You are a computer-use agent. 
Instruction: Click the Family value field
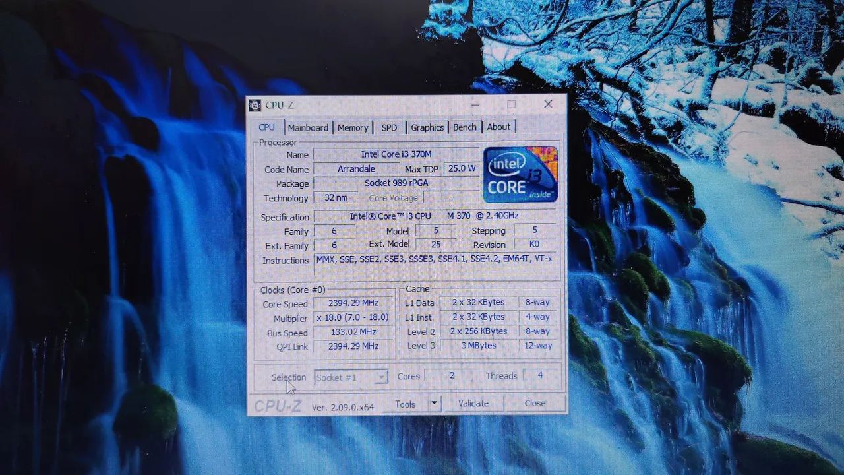[x=334, y=231]
